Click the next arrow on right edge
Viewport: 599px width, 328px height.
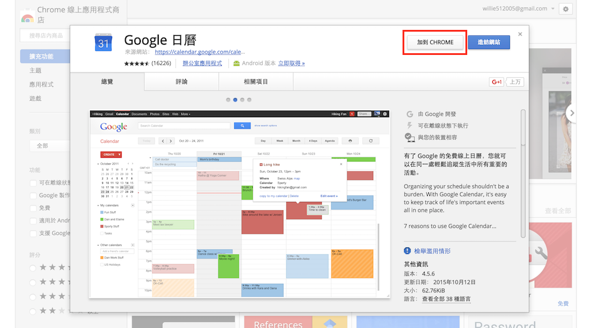pyautogui.click(x=571, y=113)
